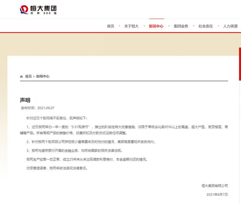Go to the 首页 navigation tab

(110, 26)
